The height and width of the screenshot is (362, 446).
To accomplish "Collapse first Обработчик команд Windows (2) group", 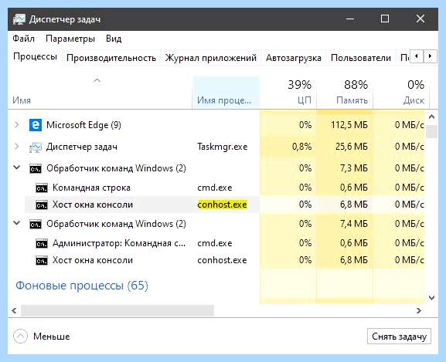I will pos(17,167).
